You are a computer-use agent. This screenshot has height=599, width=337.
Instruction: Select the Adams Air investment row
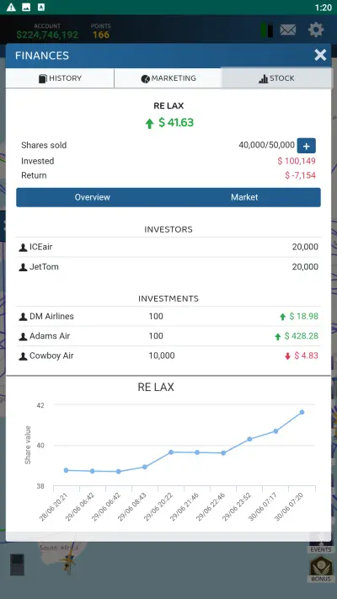(168, 336)
